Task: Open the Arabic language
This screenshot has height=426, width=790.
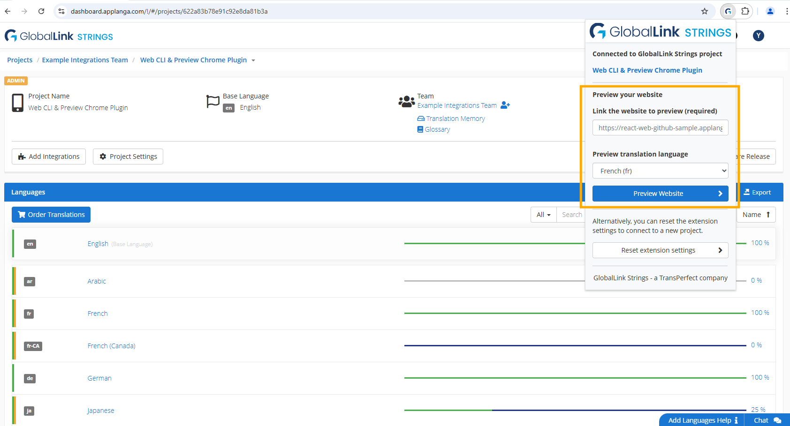Action: 97,281
